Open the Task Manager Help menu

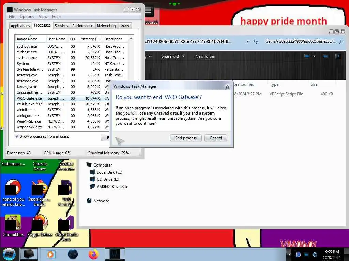(56, 17)
